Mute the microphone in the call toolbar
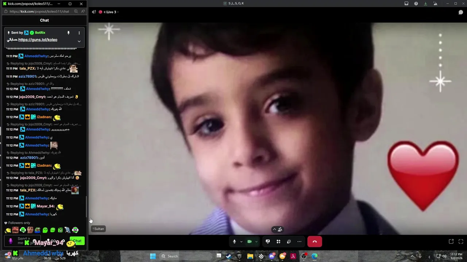This screenshot has width=467, height=262. [x=234, y=242]
